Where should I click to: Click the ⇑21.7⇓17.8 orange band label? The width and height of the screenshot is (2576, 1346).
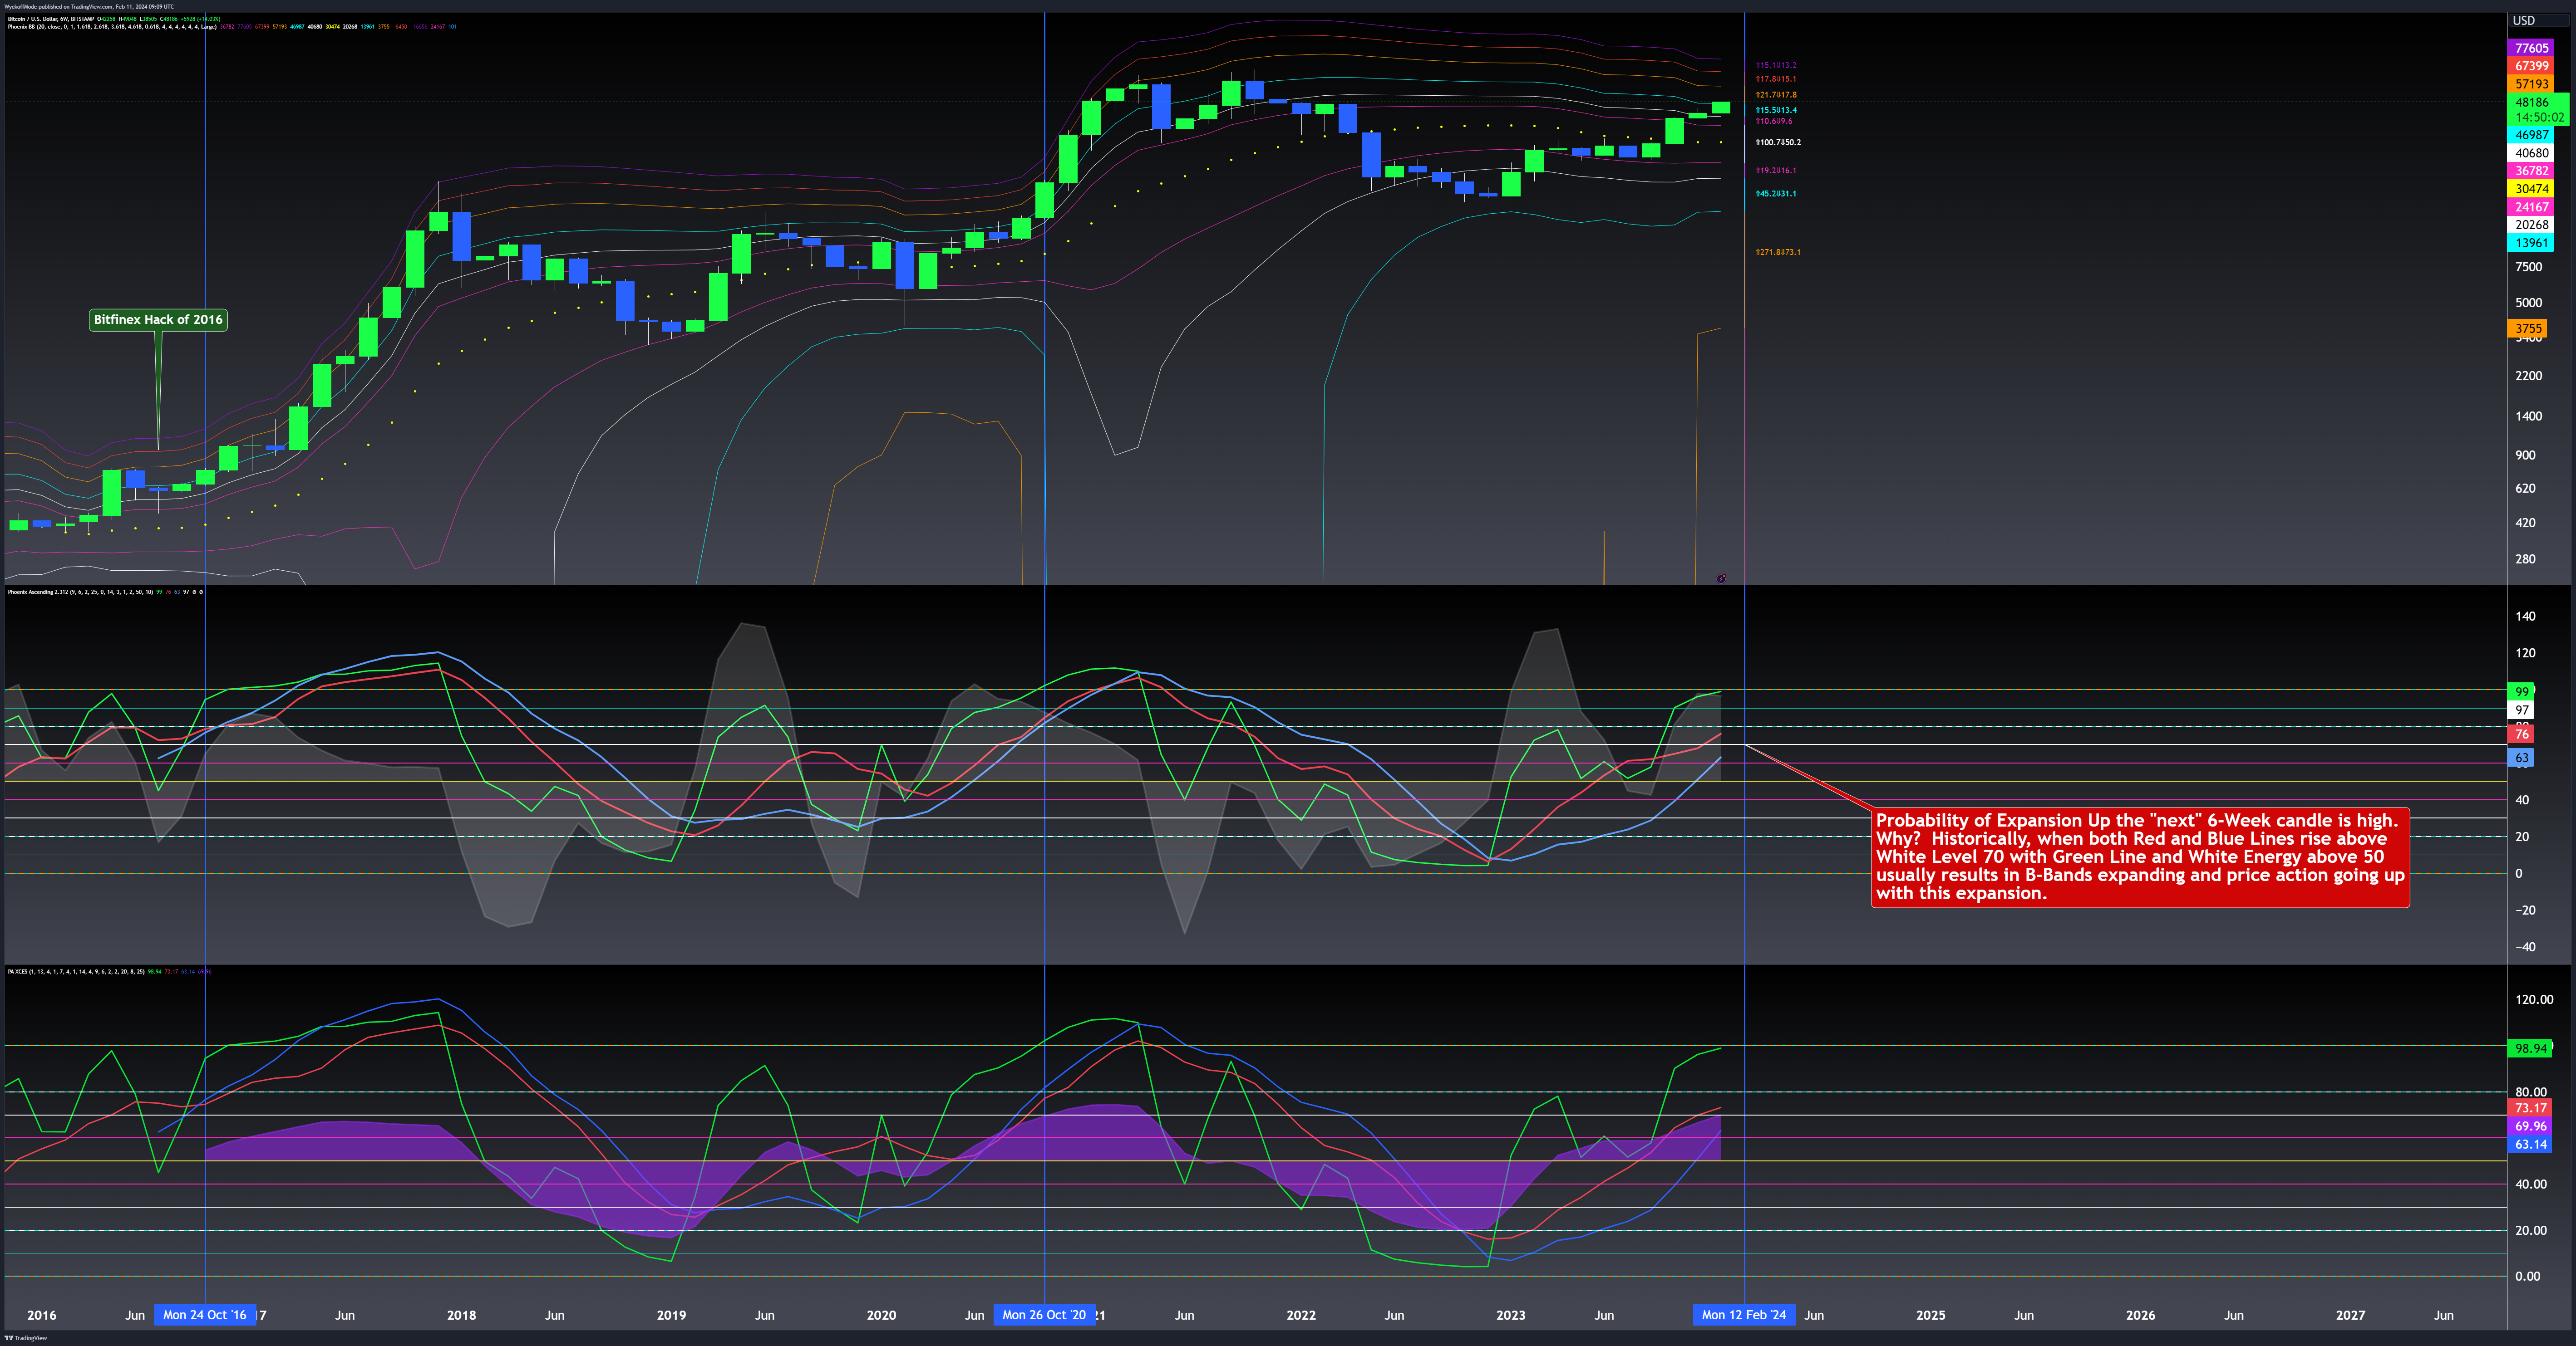(1776, 95)
